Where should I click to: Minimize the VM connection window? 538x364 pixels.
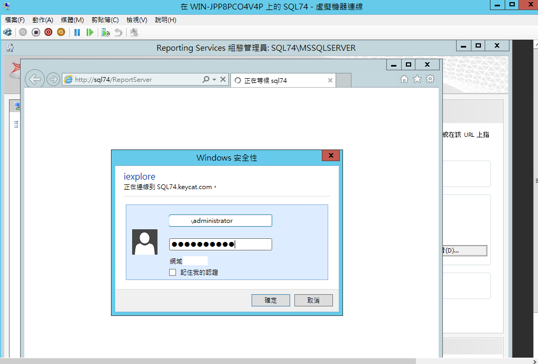point(497,5)
